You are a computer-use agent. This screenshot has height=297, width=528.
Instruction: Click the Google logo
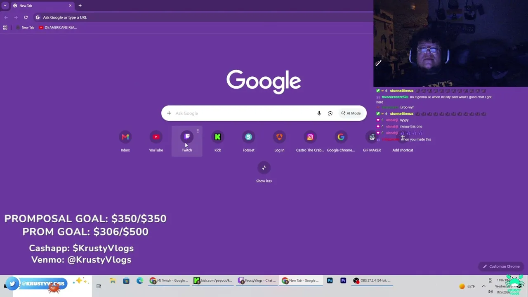[264, 81]
